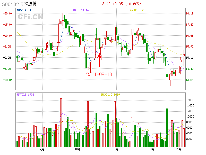
Task: Select the MAVOL10:6669 volume label
Action: (x=110, y=95)
